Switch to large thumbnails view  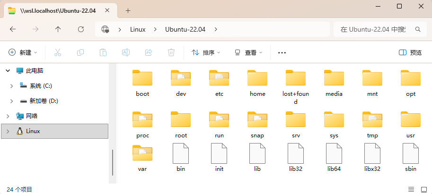click(424, 189)
